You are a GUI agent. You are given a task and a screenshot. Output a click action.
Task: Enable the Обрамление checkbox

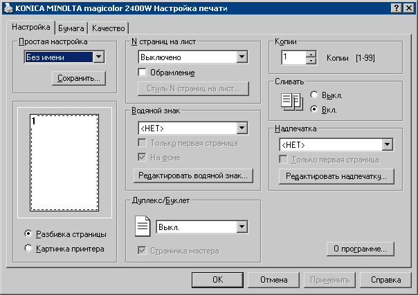click(x=142, y=72)
